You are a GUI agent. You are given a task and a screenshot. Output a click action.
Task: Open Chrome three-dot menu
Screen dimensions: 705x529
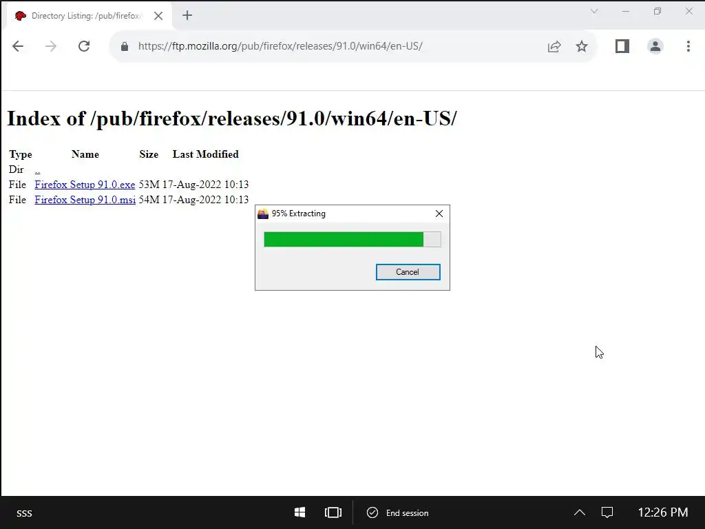click(x=688, y=46)
